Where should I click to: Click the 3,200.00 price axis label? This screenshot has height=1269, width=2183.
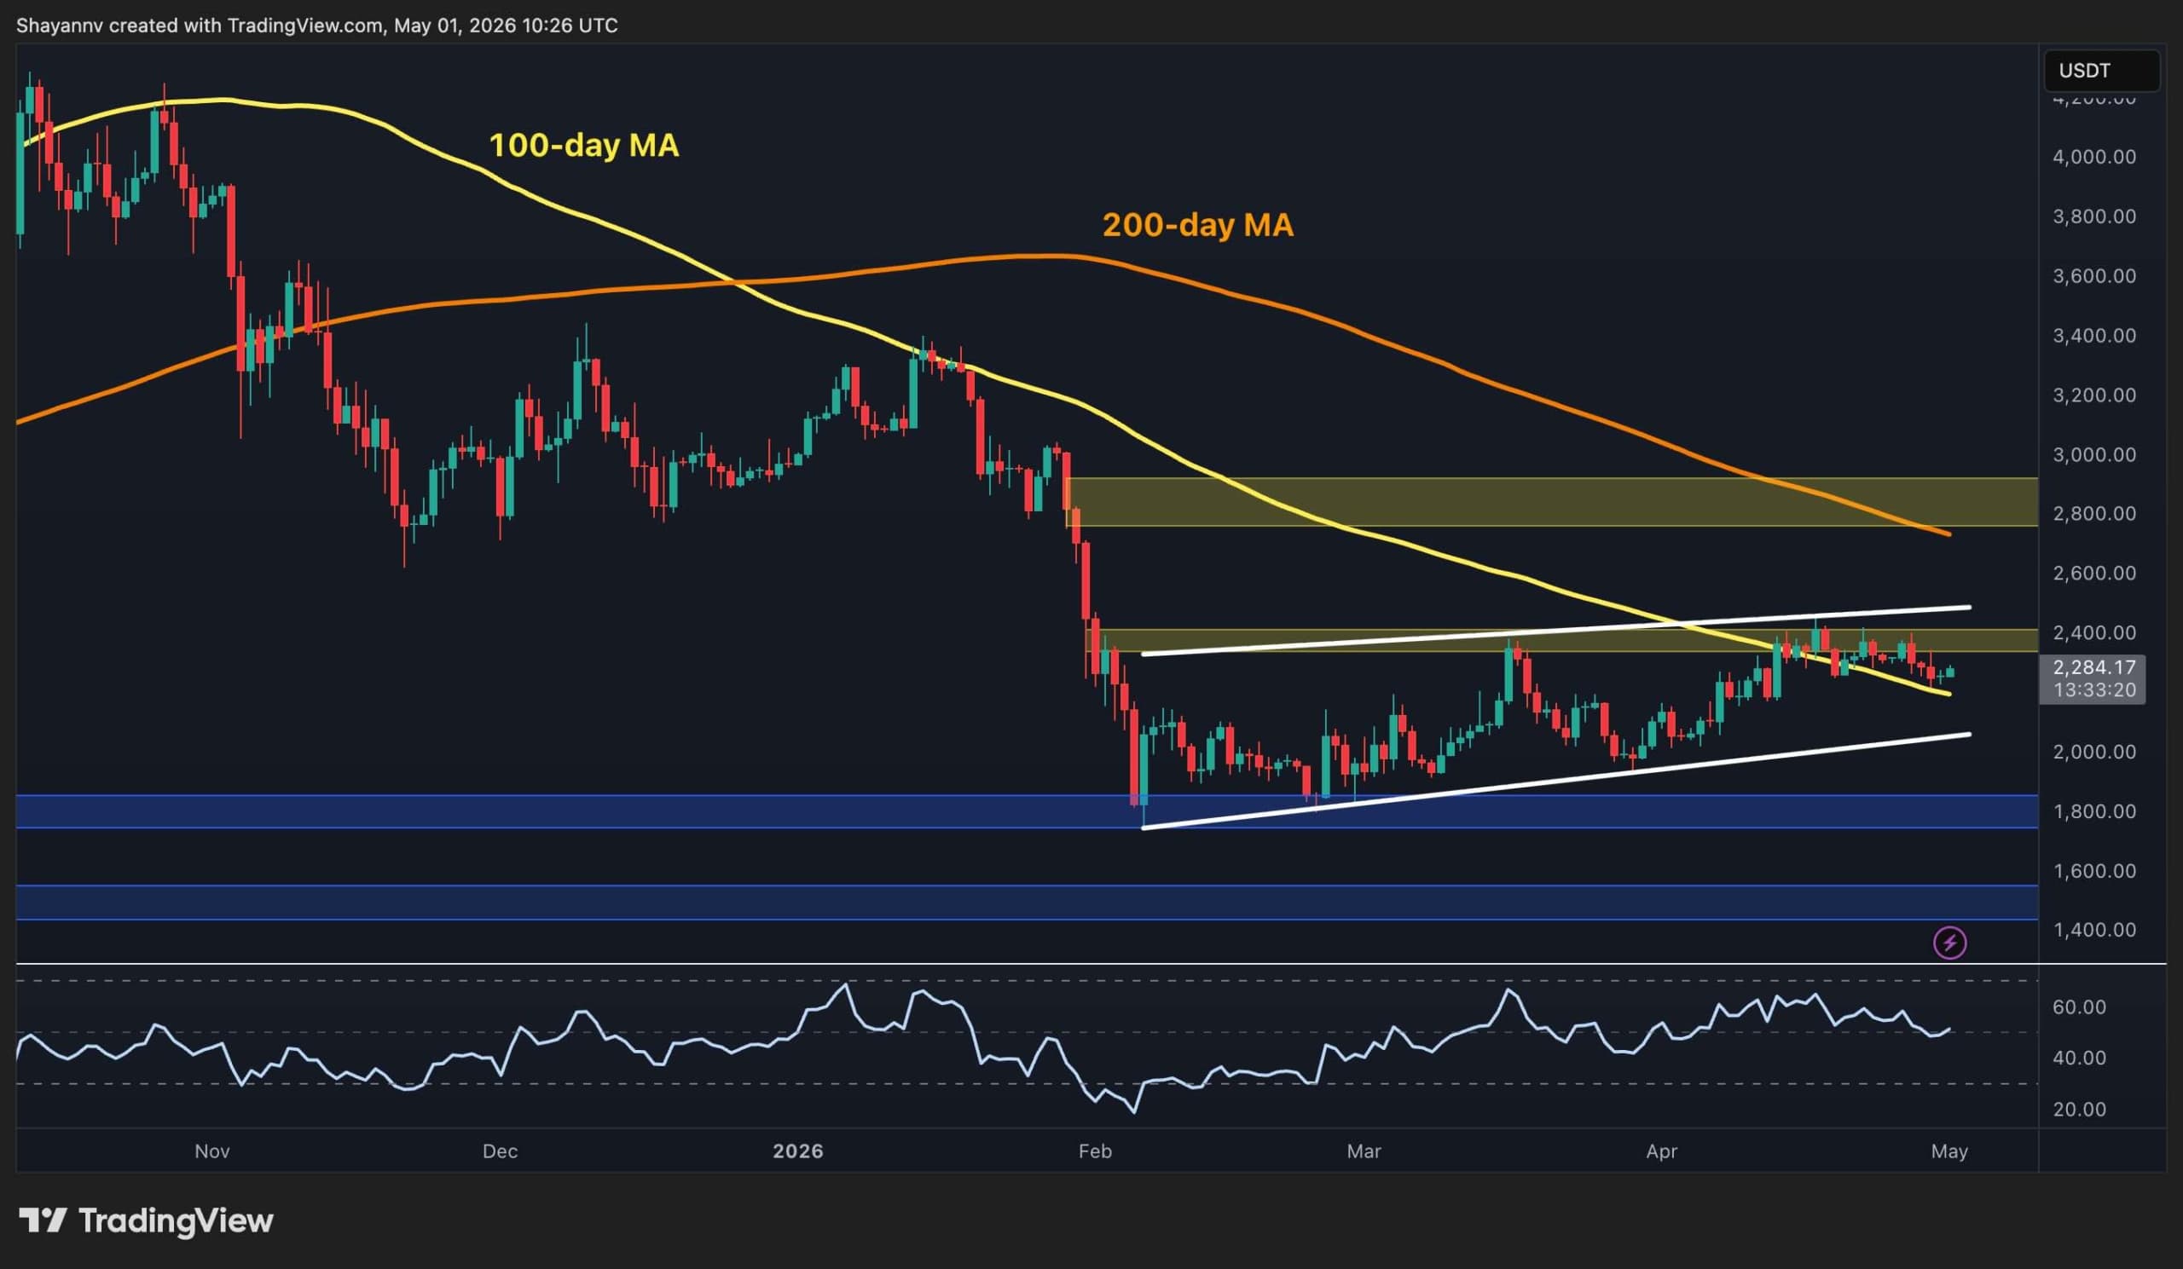click(2093, 395)
